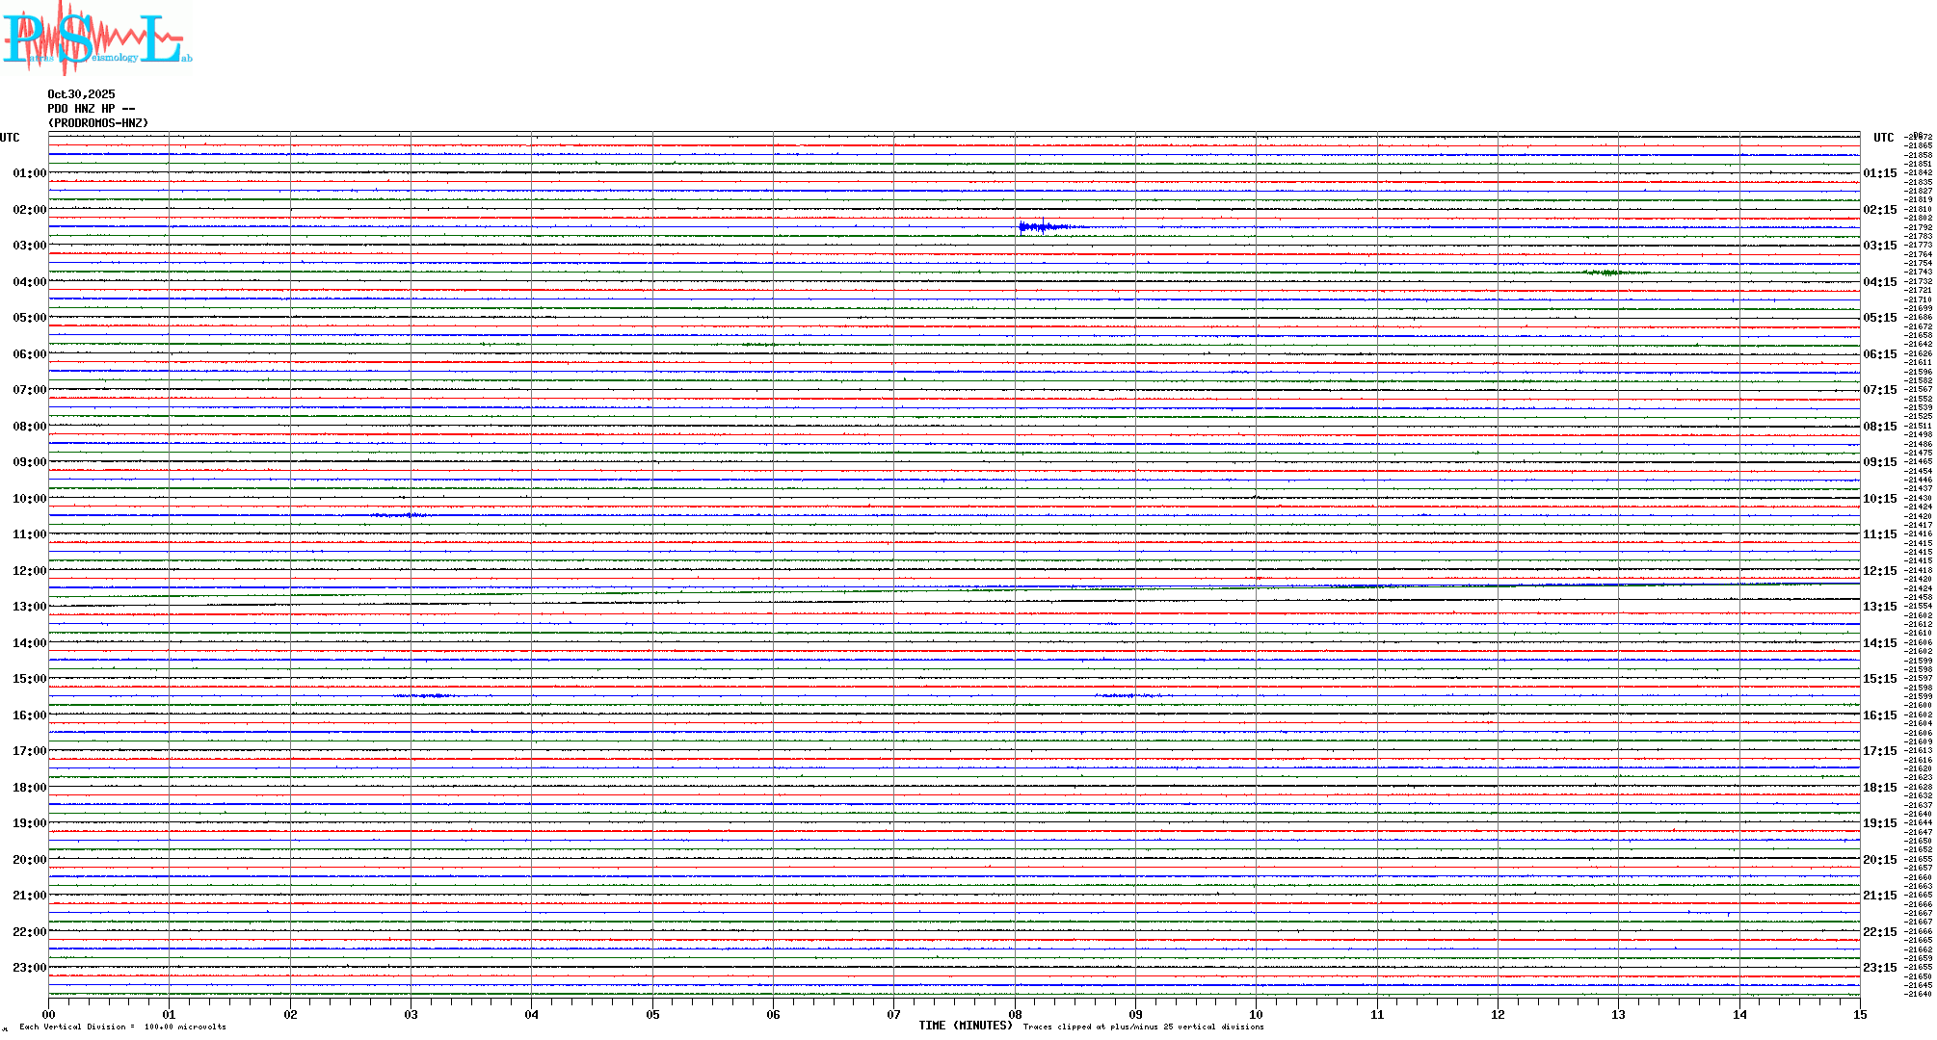Click the PDO HNZ HP station text
The image size is (1937, 1040).
click(x=91, y=109)
